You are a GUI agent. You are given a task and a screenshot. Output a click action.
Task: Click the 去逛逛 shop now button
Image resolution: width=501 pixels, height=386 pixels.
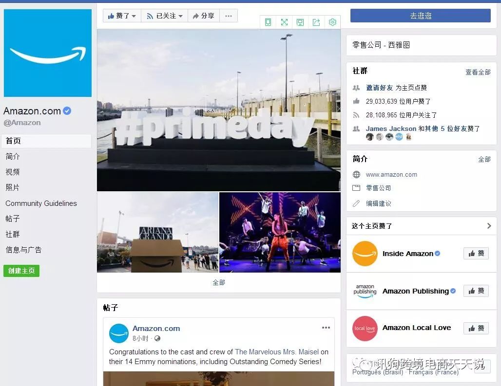click(421, 16)
